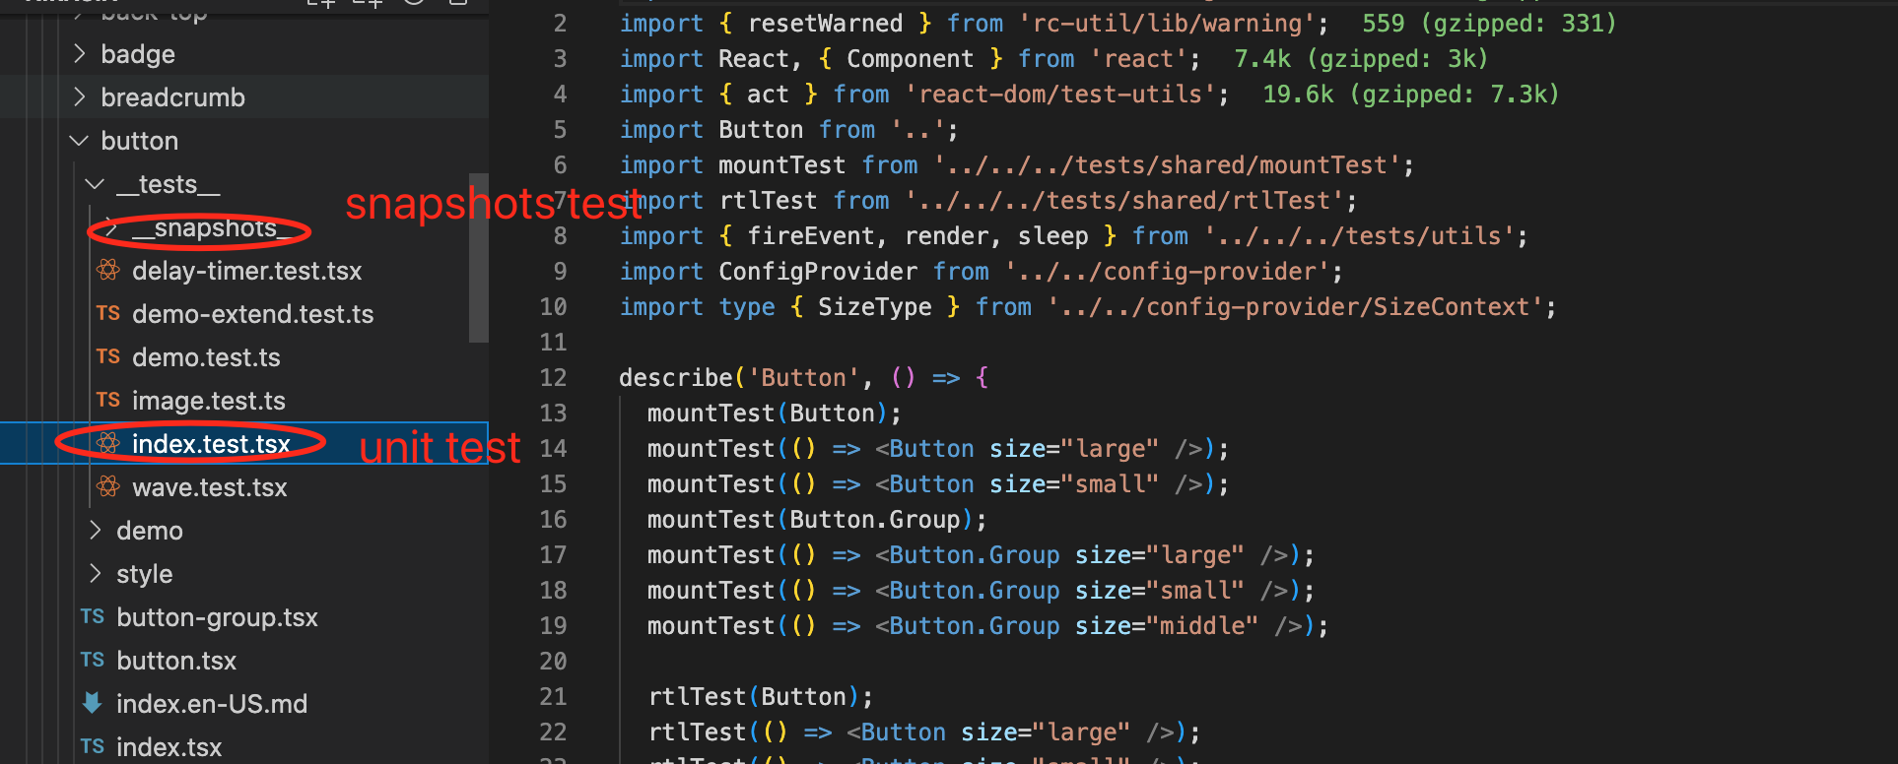Viewport: 1898px width, 764px height.
Task: Click line number 12 in the gutter
Action: coord(553,378)
